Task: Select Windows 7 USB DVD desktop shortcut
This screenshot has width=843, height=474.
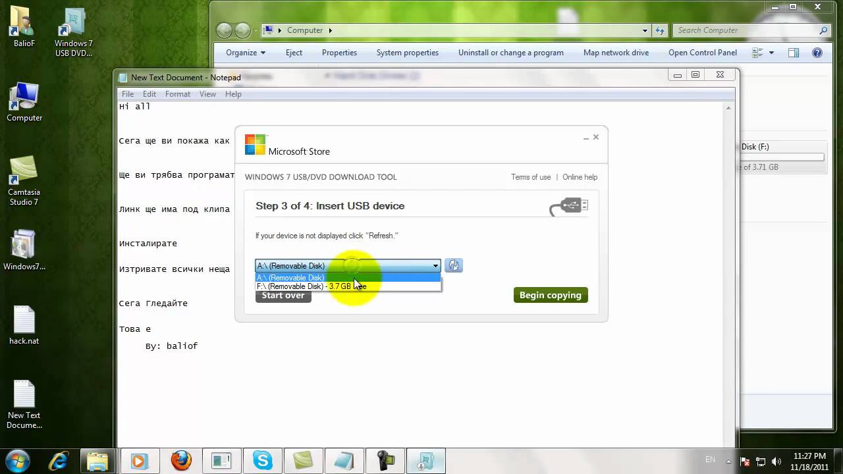Action: [x=73, y=32]
